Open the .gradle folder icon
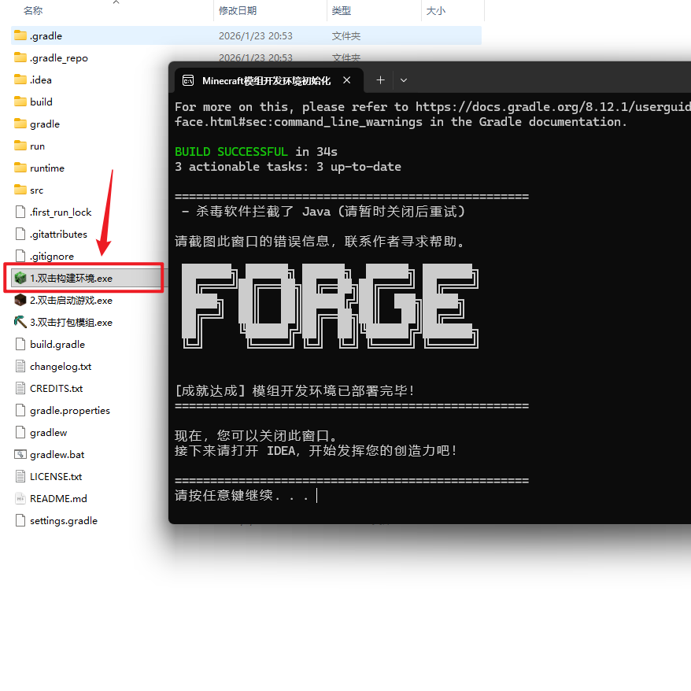This screenshot has height=691, width=691. [x=20, y=35]
